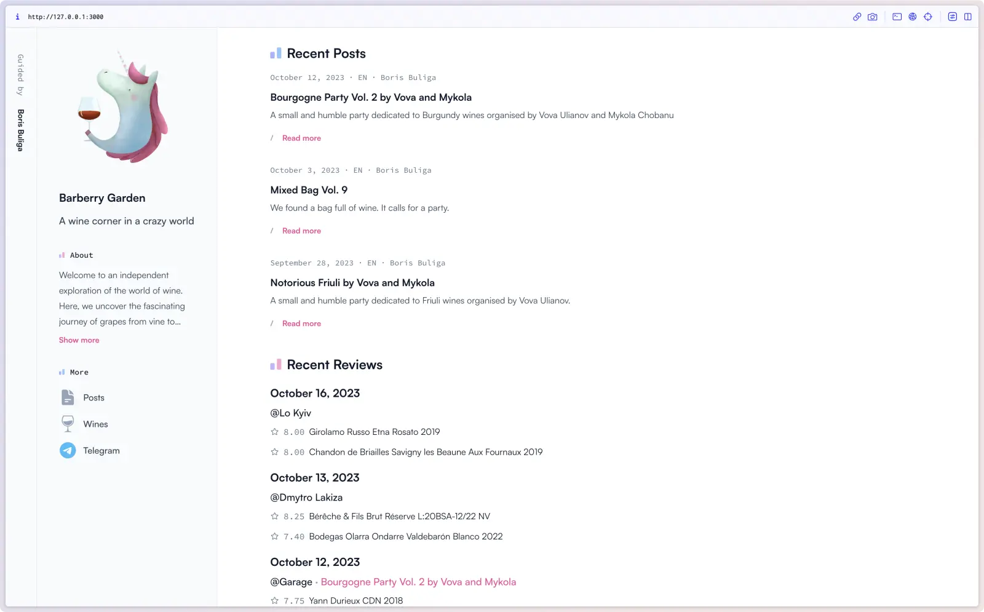Read more about Bourgogne Party Vol. 2
The height and width of the screenshot is (612, 984).
tap(301, 138)
